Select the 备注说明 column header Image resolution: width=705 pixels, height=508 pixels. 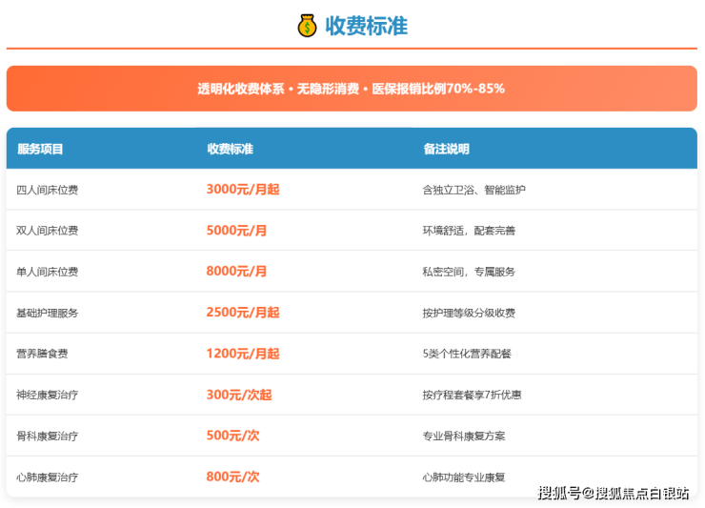point(446,150)
